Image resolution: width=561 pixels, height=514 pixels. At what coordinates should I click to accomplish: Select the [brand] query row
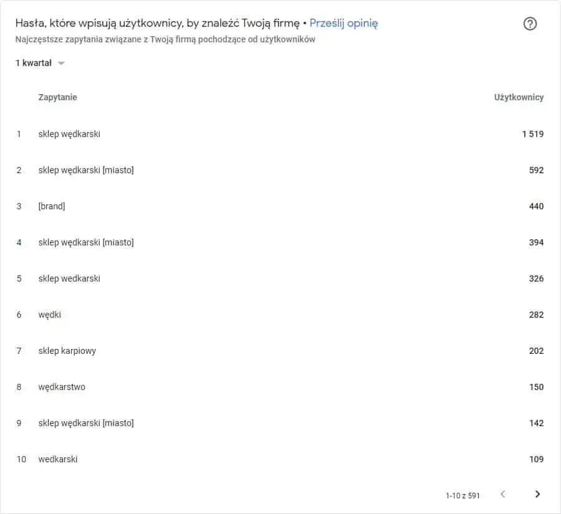[x=279, y=206]
